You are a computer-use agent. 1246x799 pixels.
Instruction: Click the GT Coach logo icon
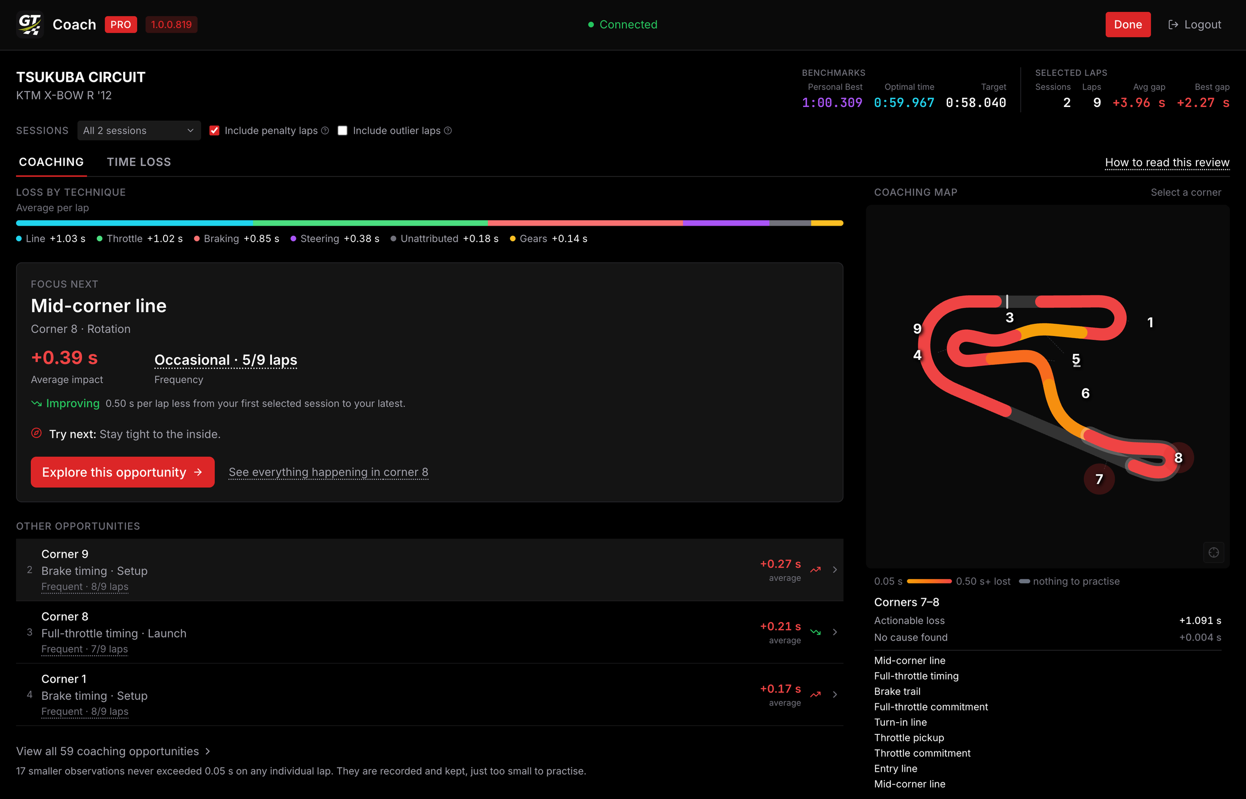coord(30,24)
